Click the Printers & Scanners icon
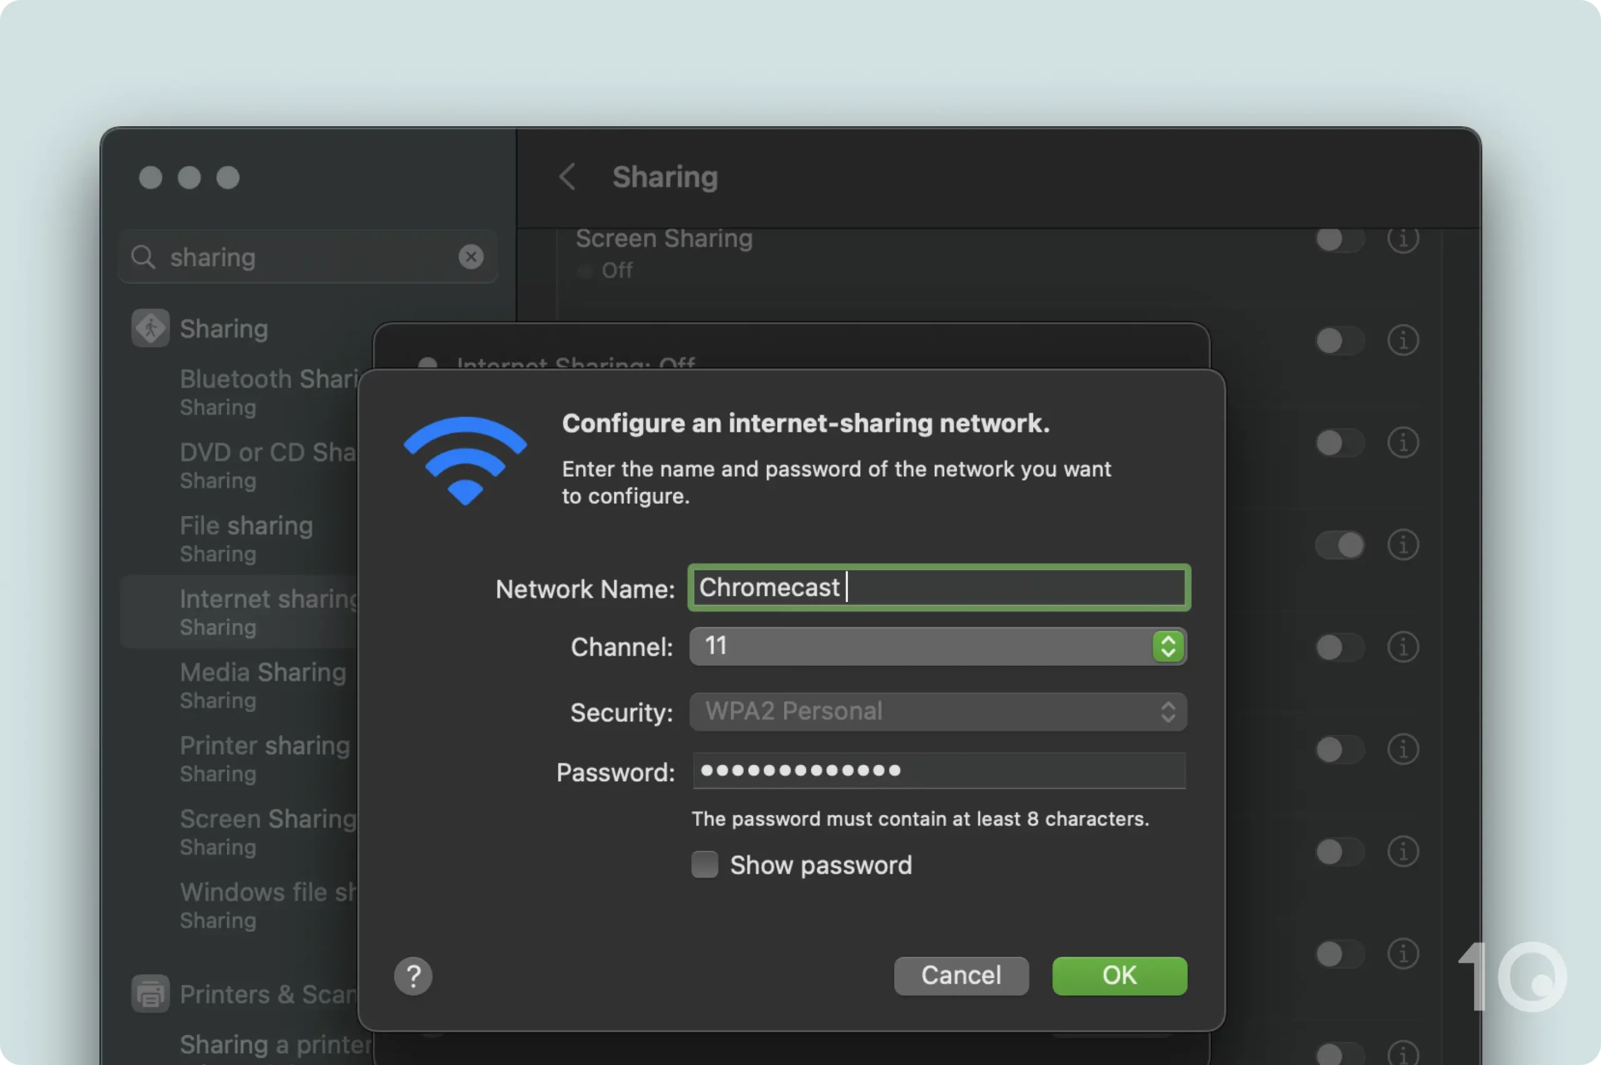 [151, 993]
